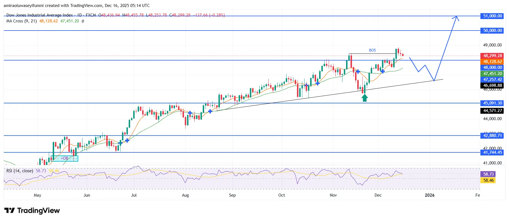Click the 41,744.45 horizontal level label
509x221 pixels.
click(492, 152)
